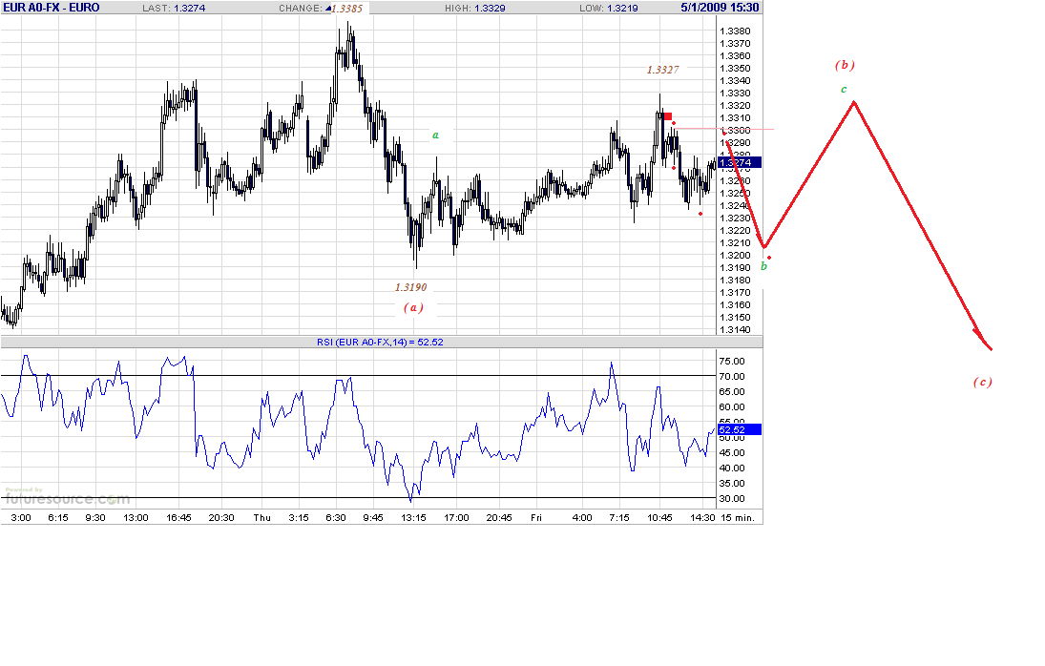Click the '20:30' time axis label

tap(221, 517)
